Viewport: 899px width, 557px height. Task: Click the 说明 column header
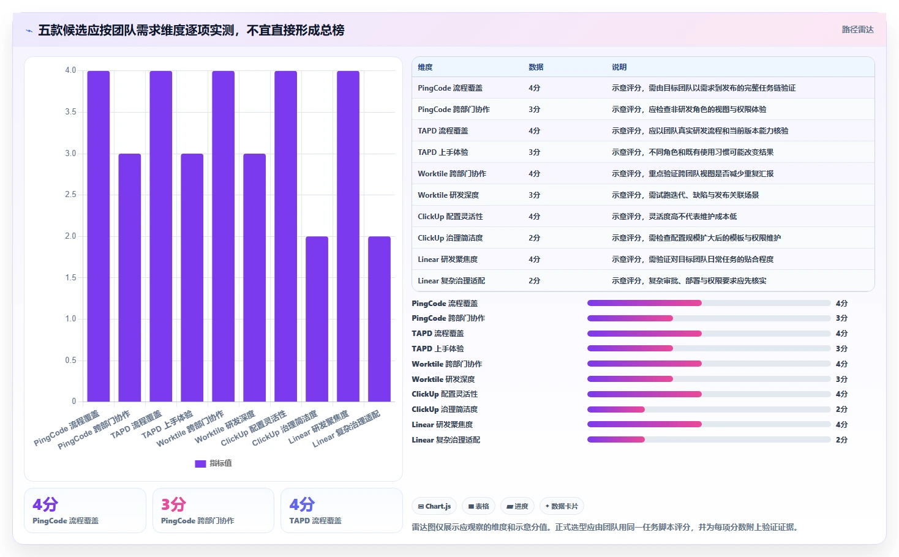[x=619, y=67]
